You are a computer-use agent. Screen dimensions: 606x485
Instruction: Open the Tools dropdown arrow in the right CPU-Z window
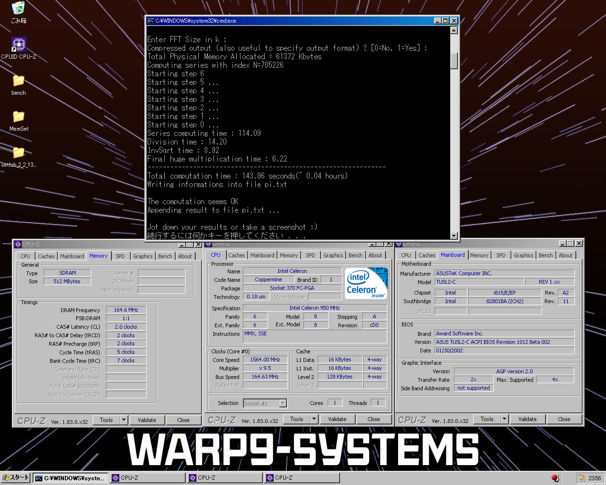click(505, 419)
